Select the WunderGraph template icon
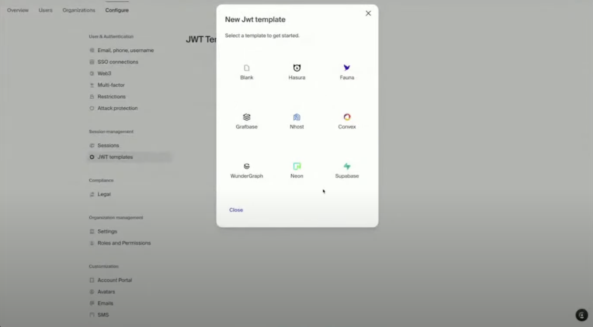Viewport: 593px width, 327px height. click(246, 166)
